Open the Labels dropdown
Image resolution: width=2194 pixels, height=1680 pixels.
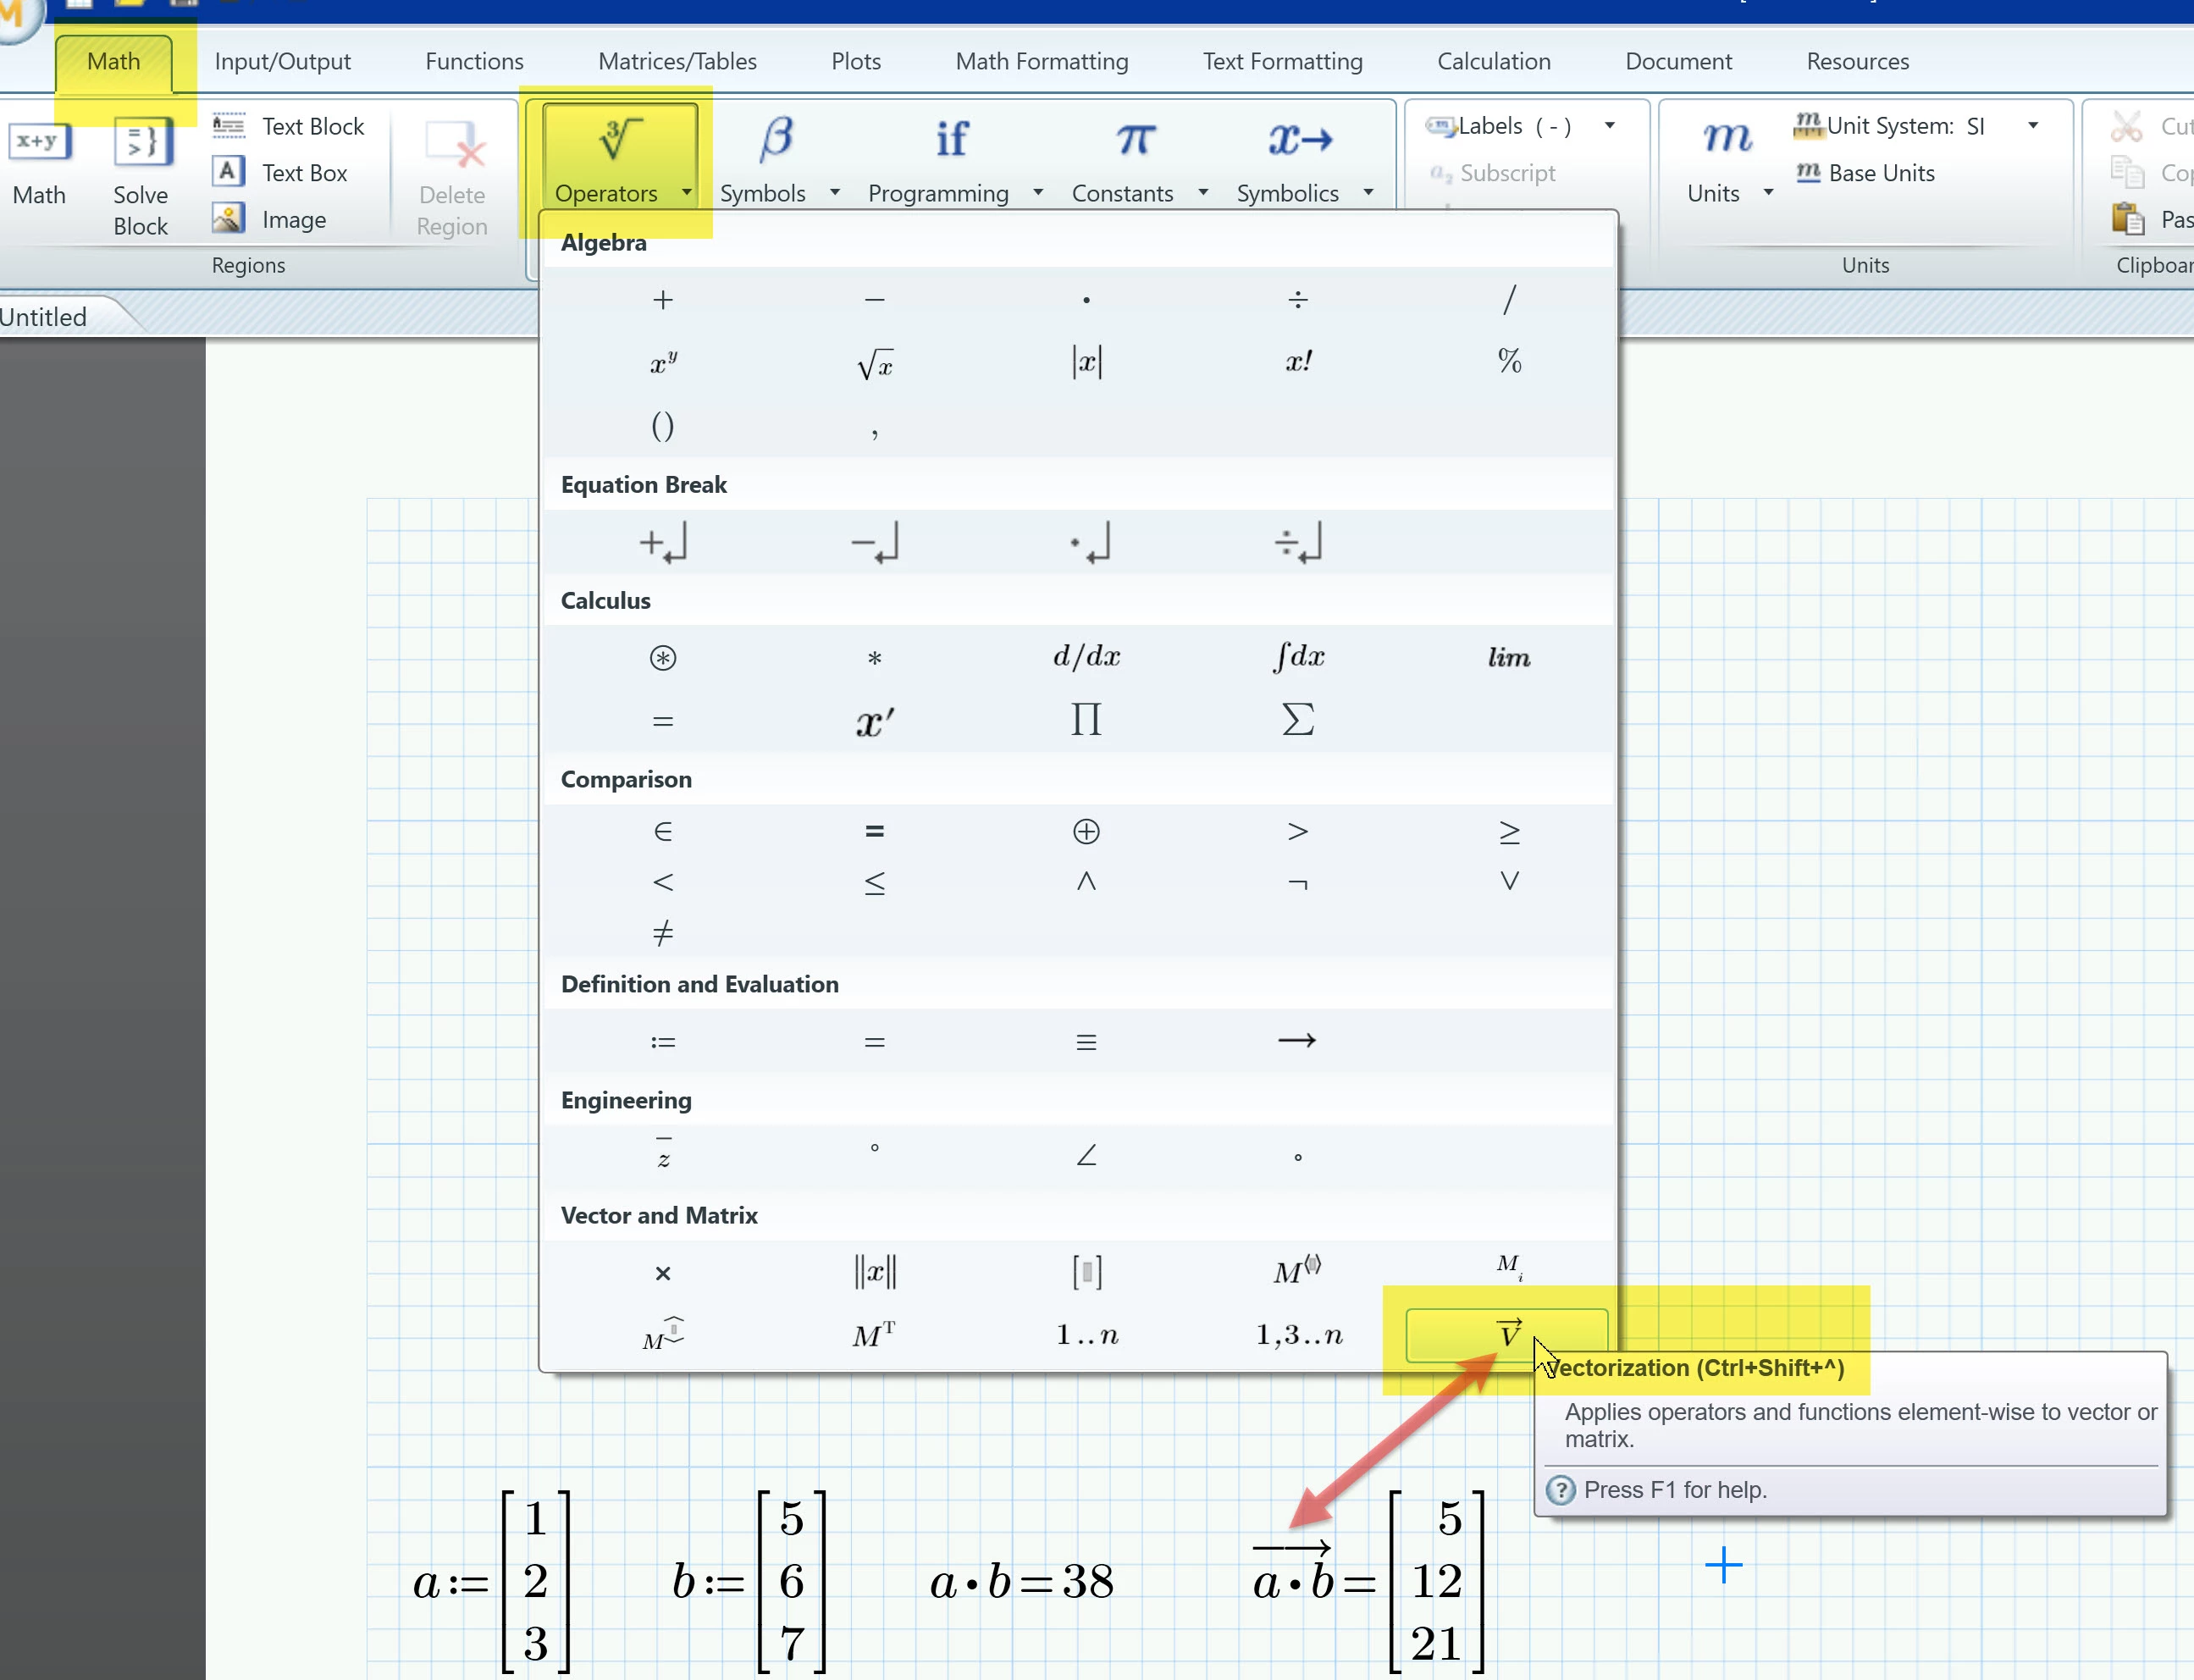coord(1609,126)
